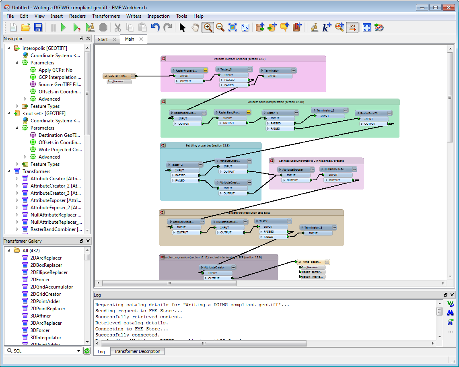Image resolution: width=459 pixels, height=367 pixels.
Task: Run with prompt using the question-mark play icon
Action: pos(77,27)
